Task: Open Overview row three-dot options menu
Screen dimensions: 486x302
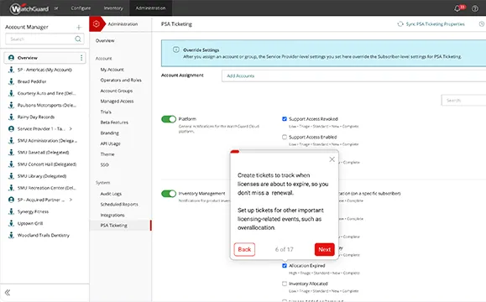Action: 81,58
